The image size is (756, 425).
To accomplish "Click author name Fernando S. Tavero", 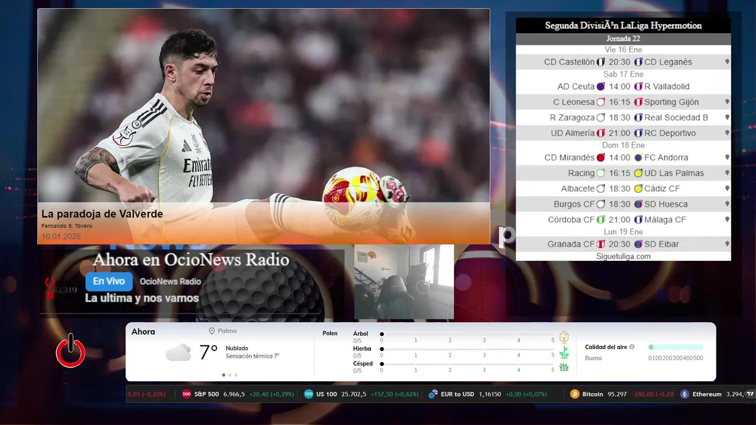I will pos(67,226).
